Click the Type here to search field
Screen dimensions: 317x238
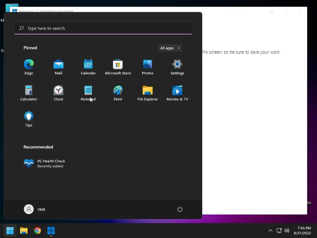tap(103, 28)
